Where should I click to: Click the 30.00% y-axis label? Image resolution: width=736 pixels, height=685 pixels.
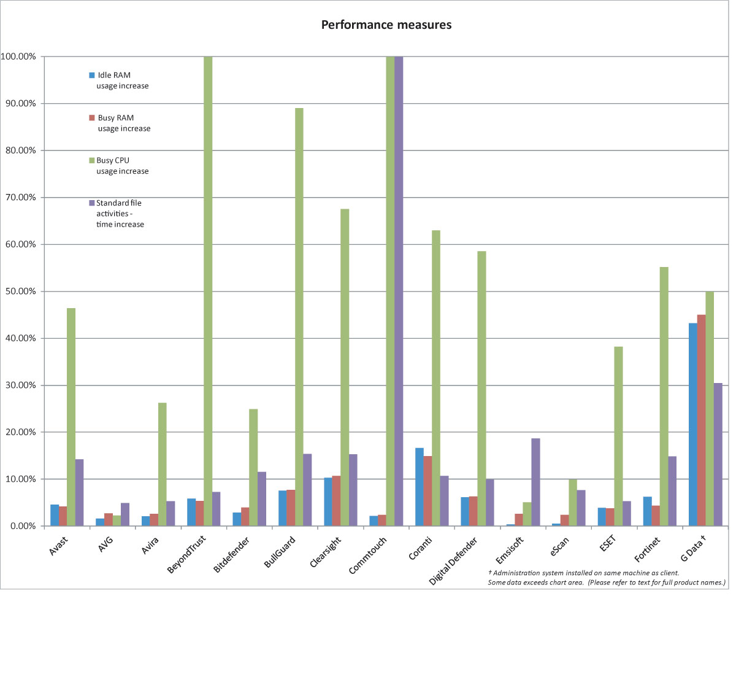[x=20, y=385]
